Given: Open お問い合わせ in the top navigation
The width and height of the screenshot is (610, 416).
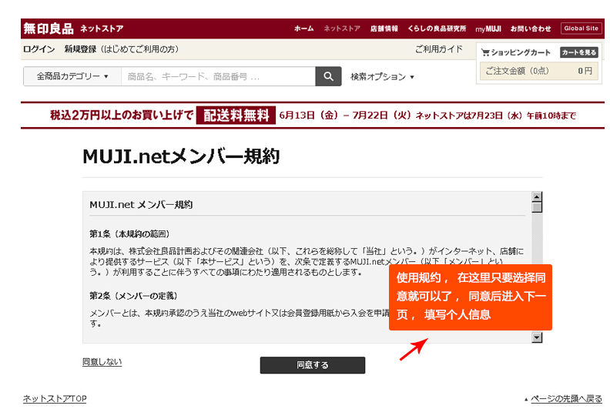Looking at the screenshot, I should click(x=531, y=29).
